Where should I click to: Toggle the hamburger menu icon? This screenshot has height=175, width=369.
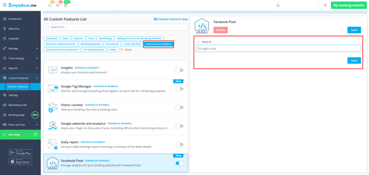4,5
